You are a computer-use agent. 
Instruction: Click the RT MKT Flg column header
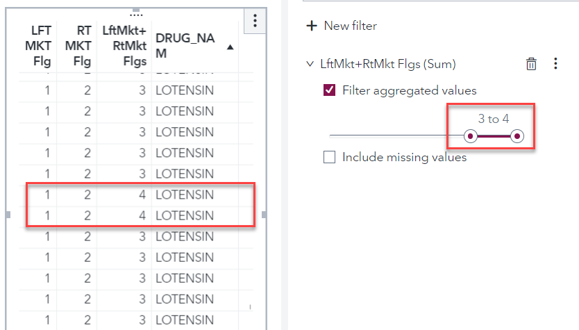(x=76, y=47)
